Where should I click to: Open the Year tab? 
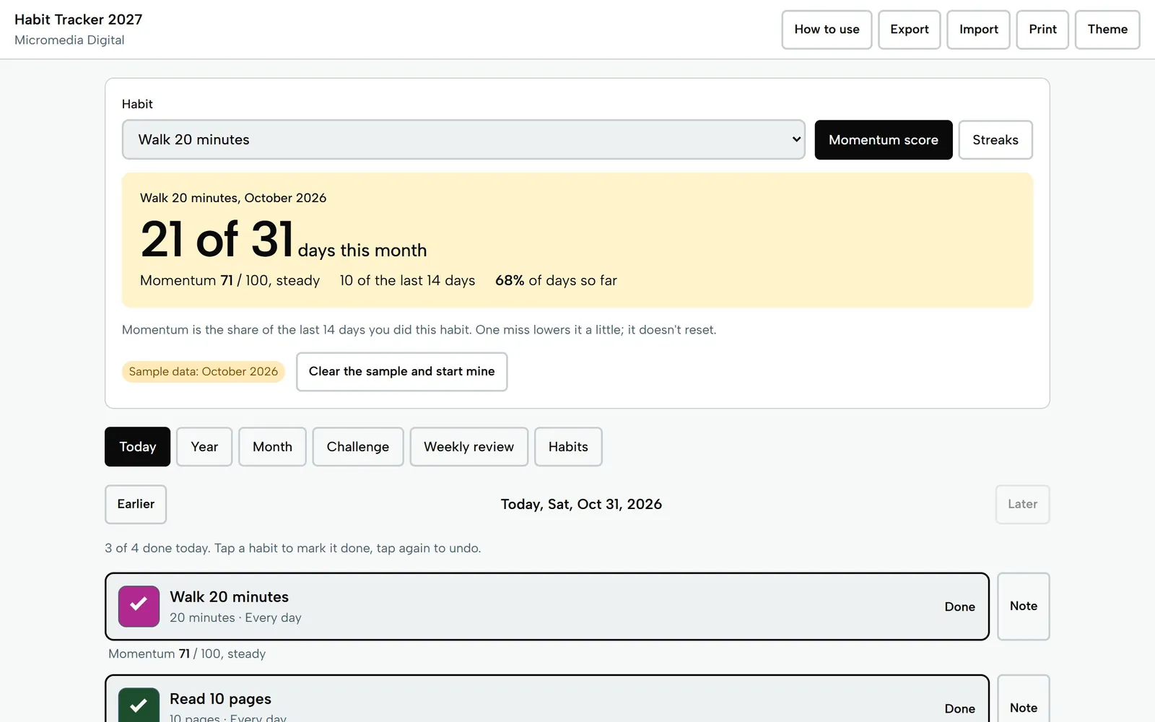(204, 446)
